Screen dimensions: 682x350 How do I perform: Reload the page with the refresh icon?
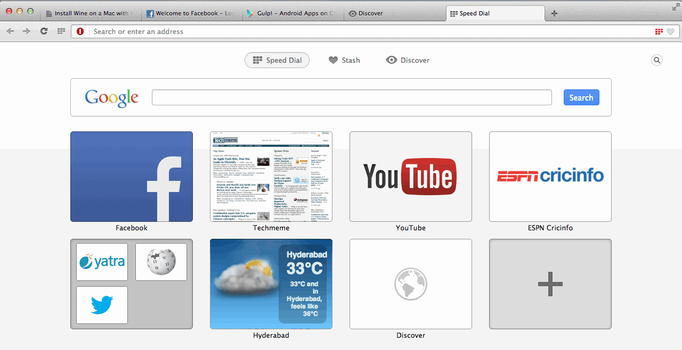click(44, 31)
